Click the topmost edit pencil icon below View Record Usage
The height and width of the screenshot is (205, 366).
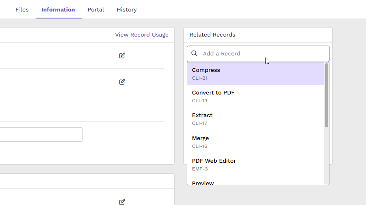(x=122, y=55)
